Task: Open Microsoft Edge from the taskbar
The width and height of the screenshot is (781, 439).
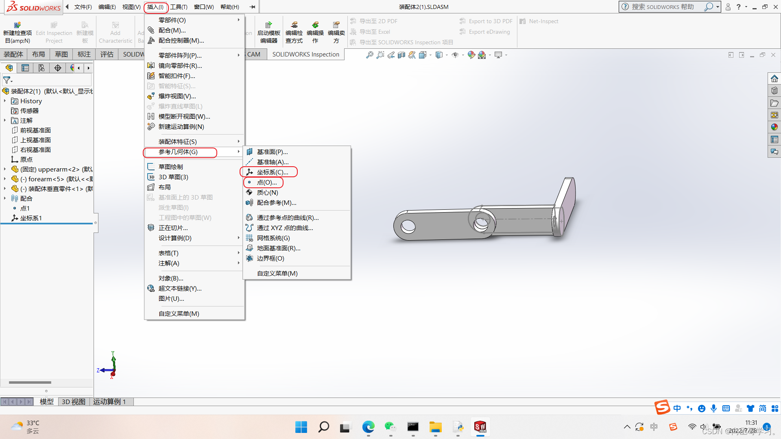Action: point(368,427)
